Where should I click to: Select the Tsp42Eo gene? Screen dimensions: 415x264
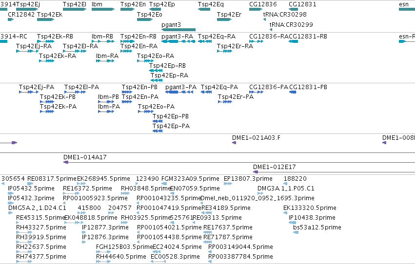pos(145,19)
